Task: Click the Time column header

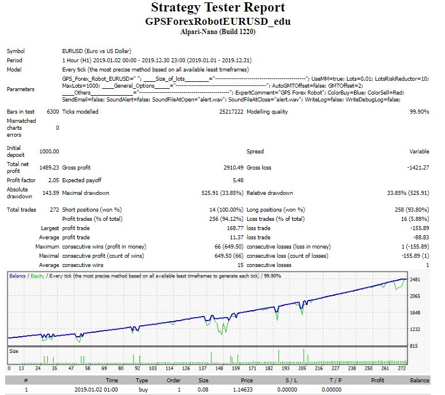Action: 111,381
